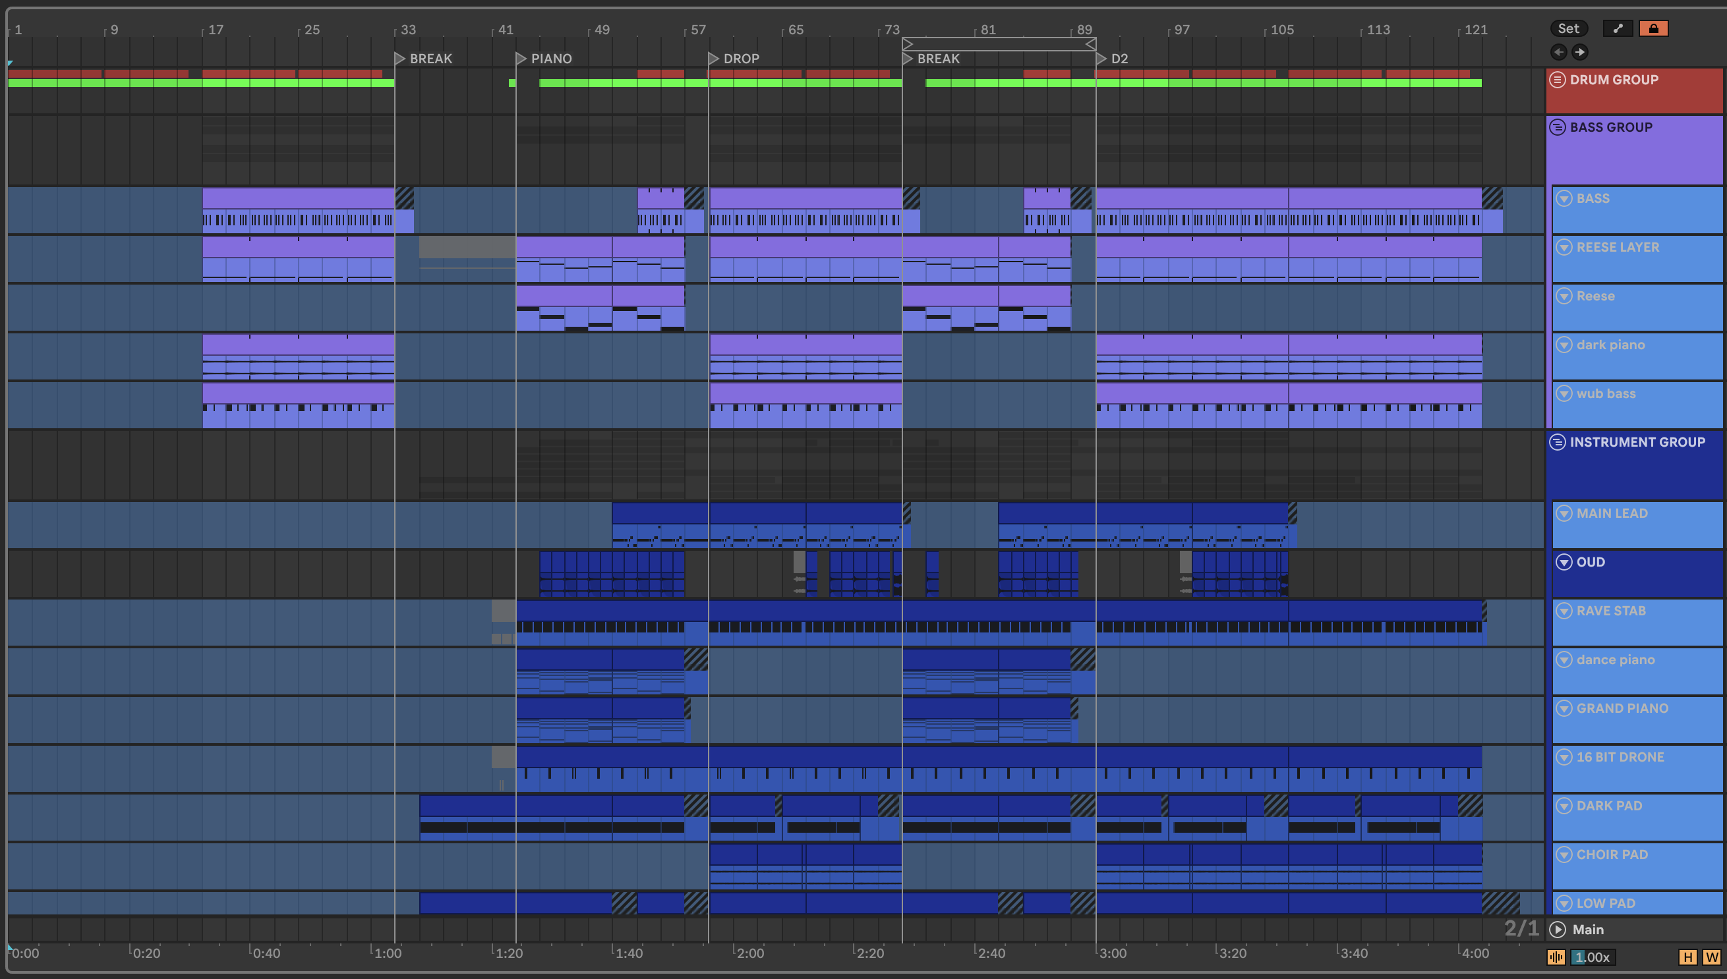Jump to previous locator arrow
This screenshot has width=1727, height=979.
coord(1558,52)
